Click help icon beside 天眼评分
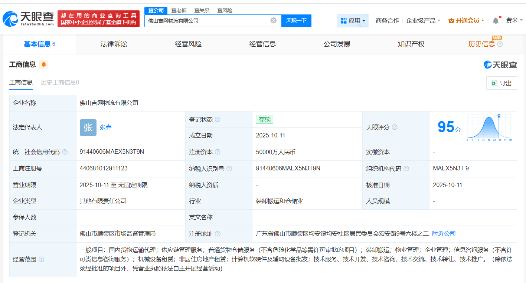Viewport: 526px width, 283px height. tap(395, 127)
